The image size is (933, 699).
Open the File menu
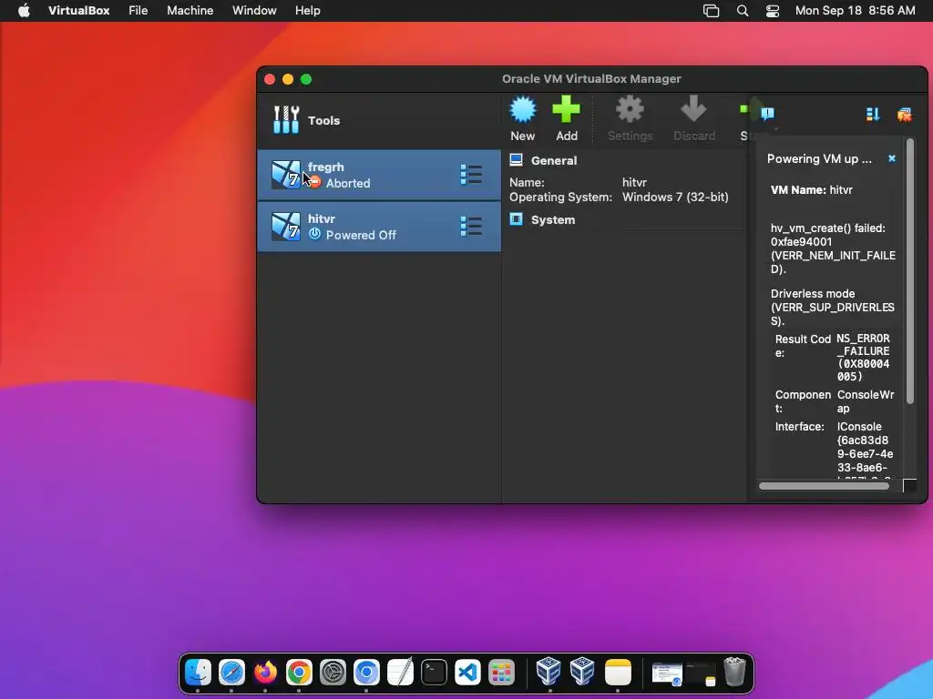click(138, 11)
